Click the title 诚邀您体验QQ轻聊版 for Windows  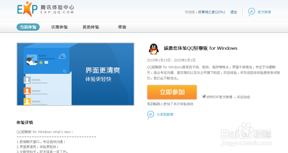tap(200, 48)
